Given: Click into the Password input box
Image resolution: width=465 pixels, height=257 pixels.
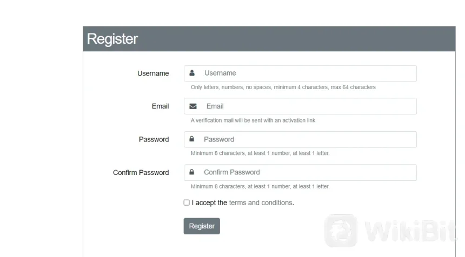Looking at the screenshot, I should point(307,139).
